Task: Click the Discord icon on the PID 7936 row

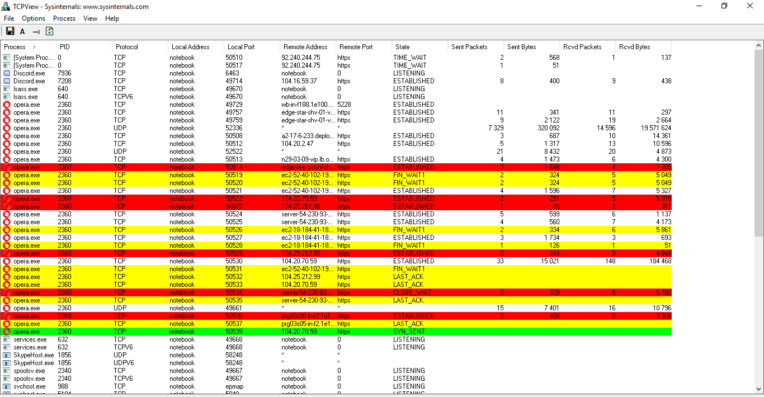Action: (x=7, y=73)
